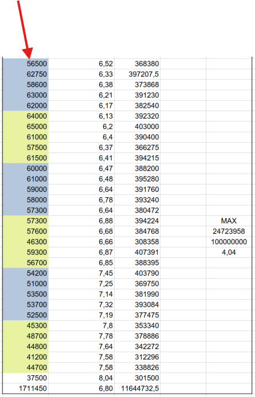Select the yellow cell containing 48700
This screenshot has width=255, height=397.
pos(26,336)
